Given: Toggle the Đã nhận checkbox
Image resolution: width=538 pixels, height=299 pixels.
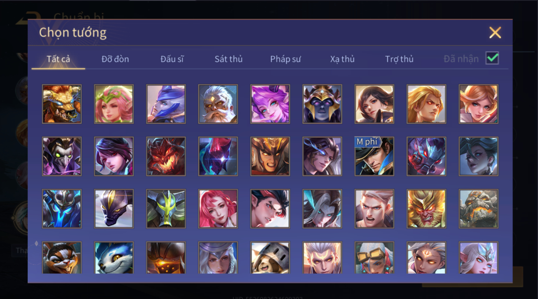Looking at the screenshot, I should [492, 58].
